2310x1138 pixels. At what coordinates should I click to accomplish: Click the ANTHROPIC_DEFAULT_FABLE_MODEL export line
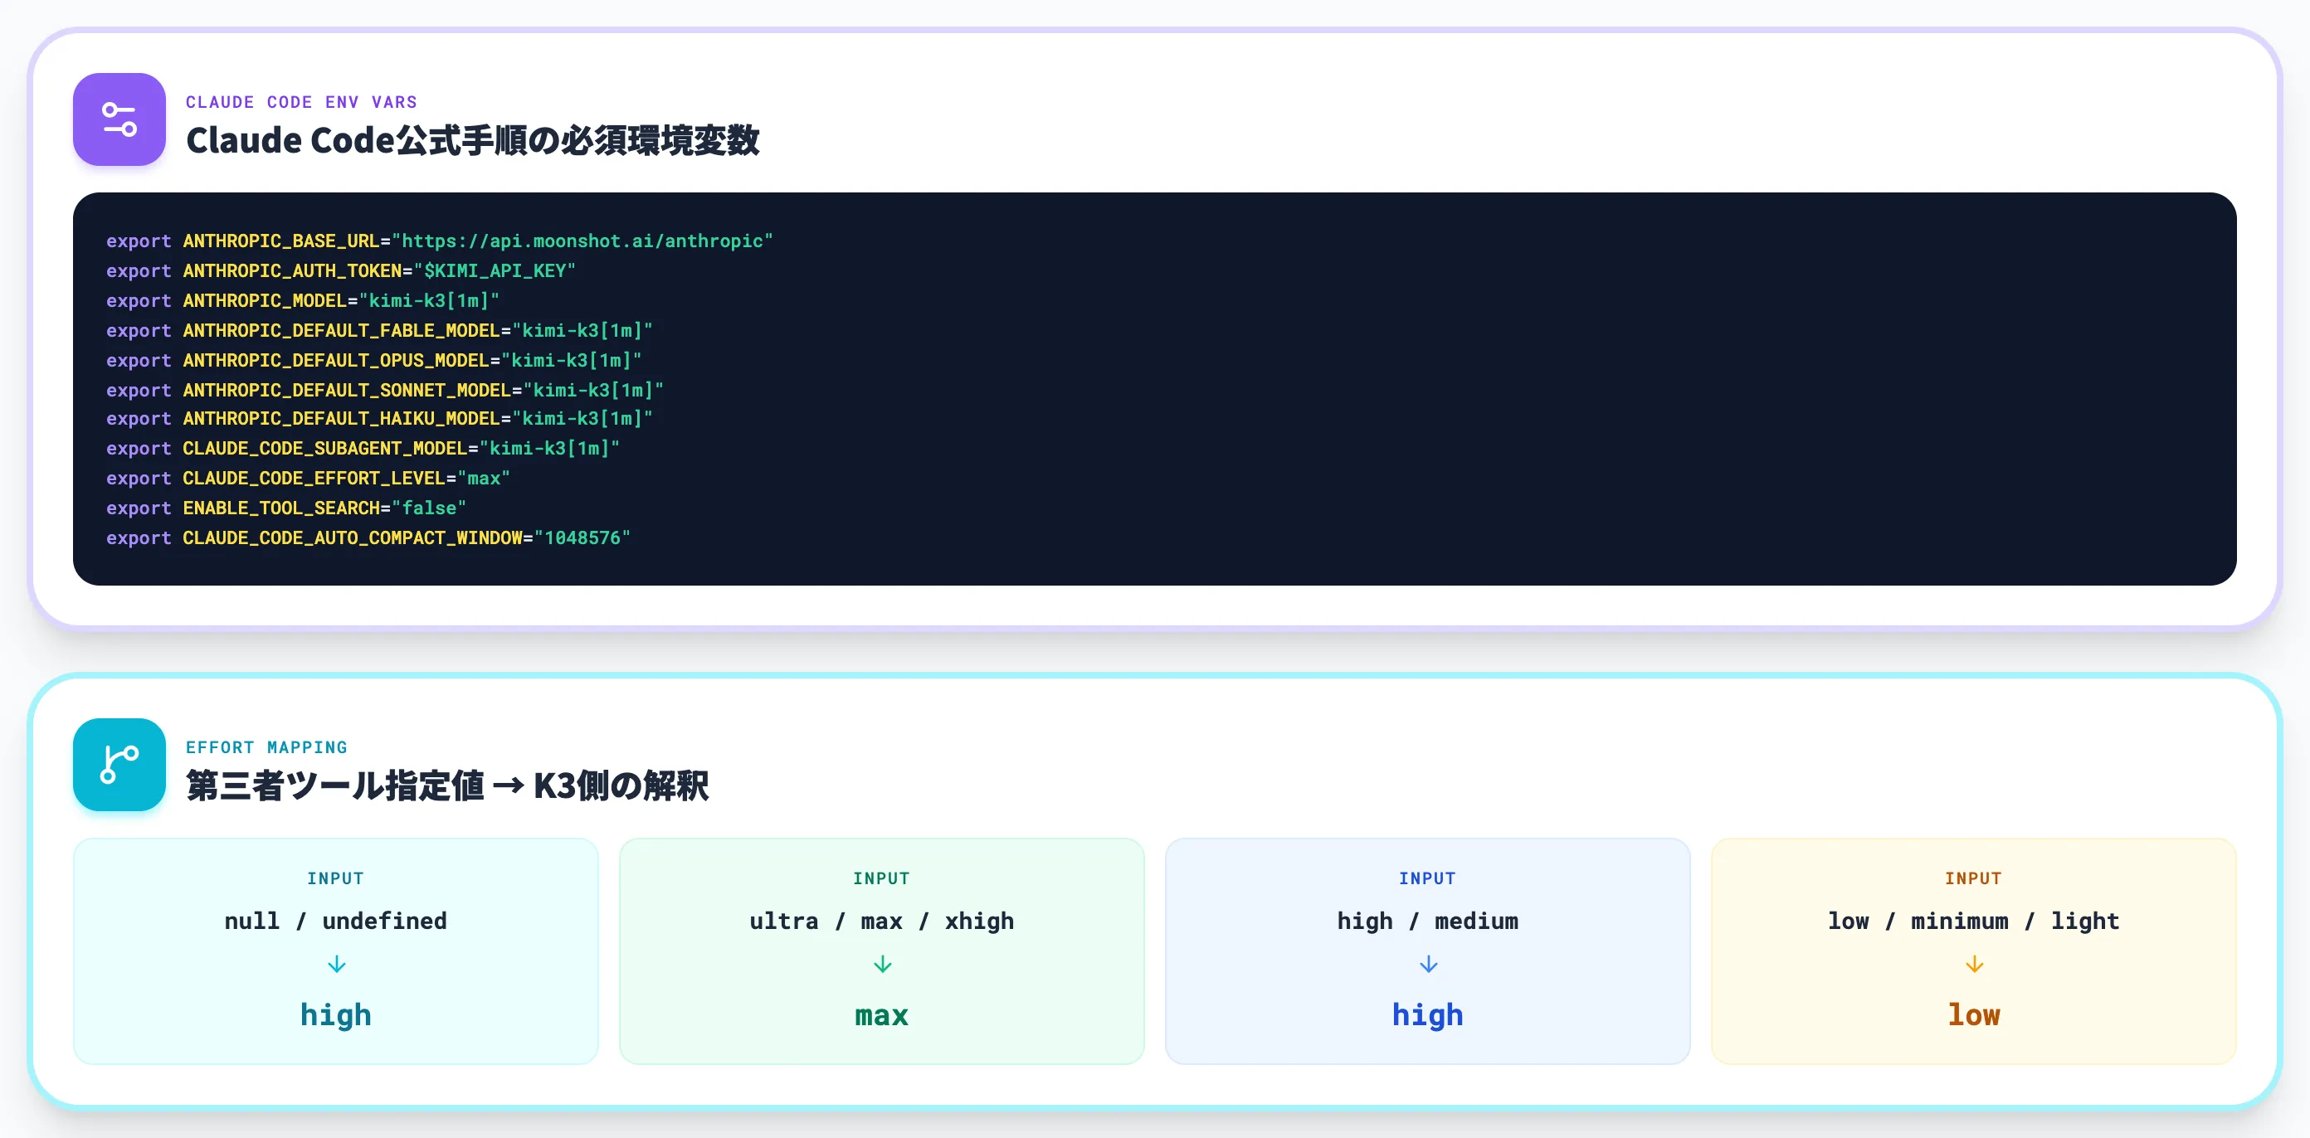pos(379,330)
